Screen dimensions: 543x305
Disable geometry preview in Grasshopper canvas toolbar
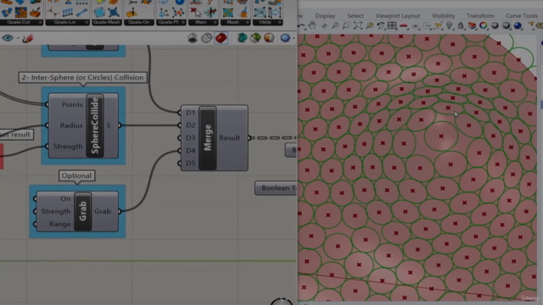pos(193,38)
